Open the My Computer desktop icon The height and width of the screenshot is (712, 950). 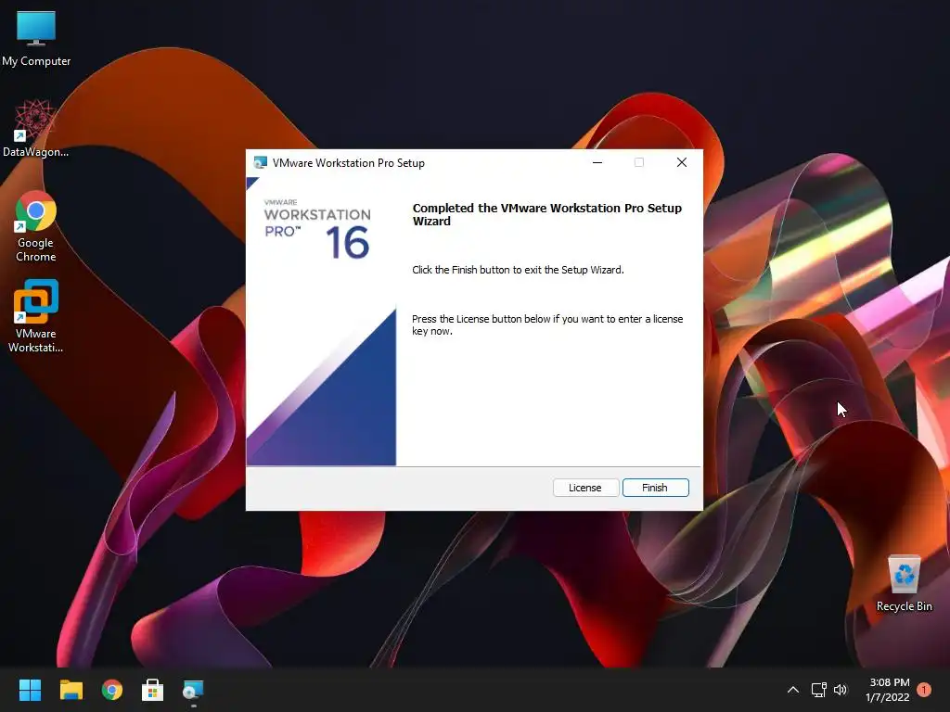coord(36,39)
